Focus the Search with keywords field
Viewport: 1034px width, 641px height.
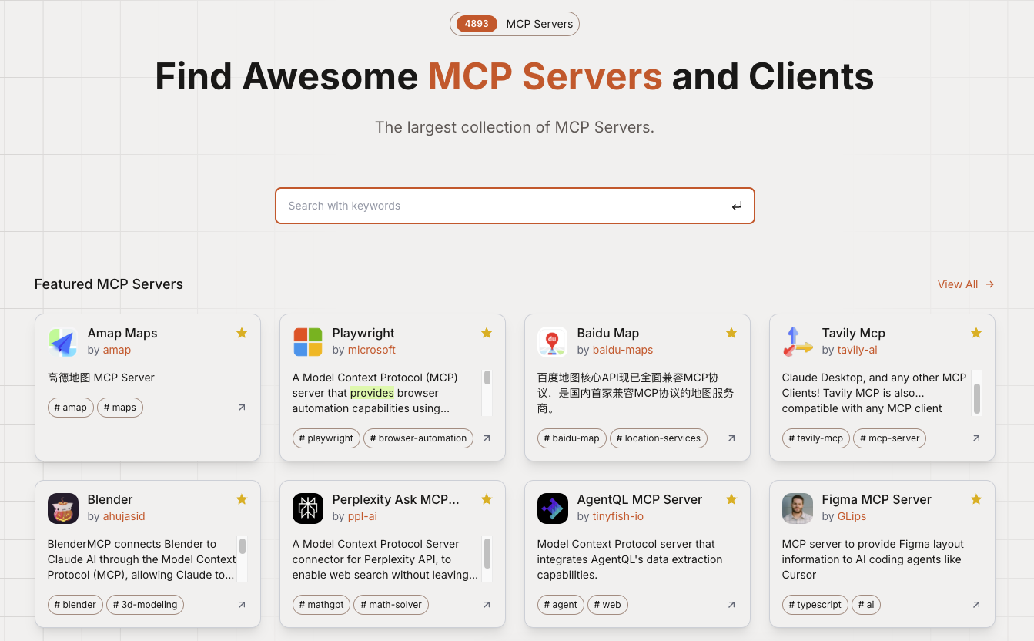(514, 206)
